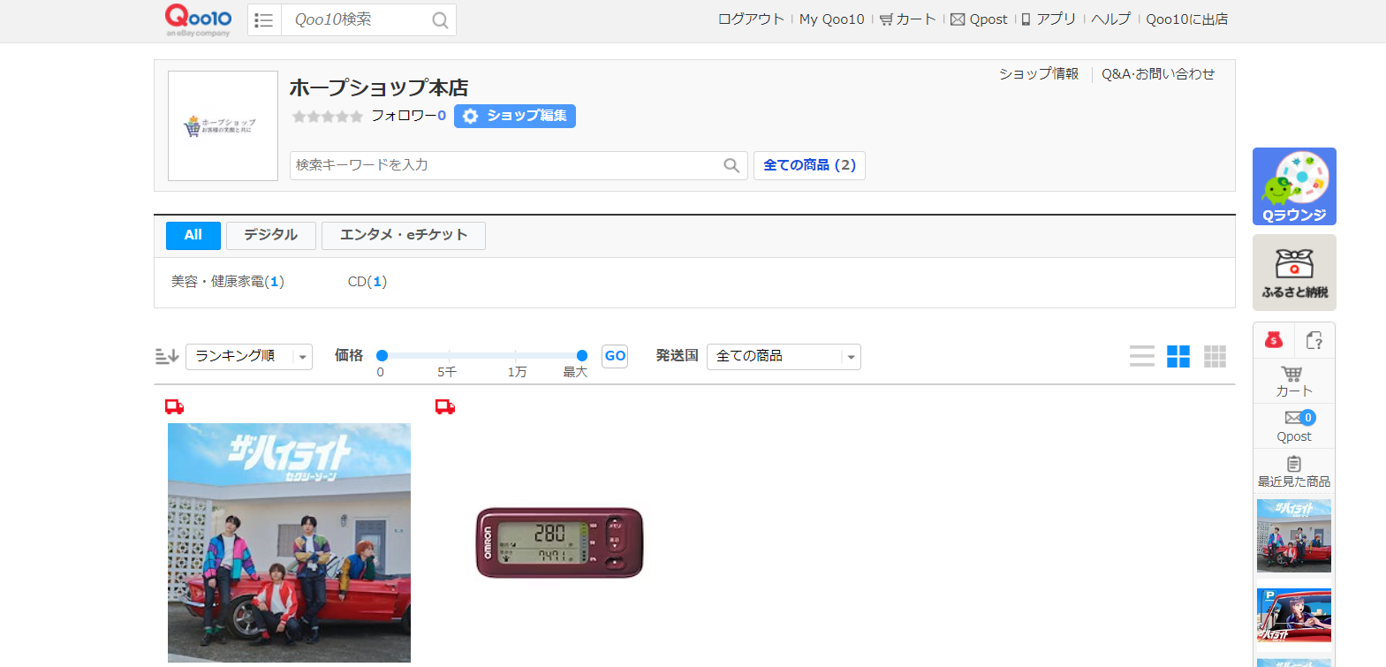Open the category list menu icon
Viewport: 1386px width, 667px height.
click(x=264, y=19)
